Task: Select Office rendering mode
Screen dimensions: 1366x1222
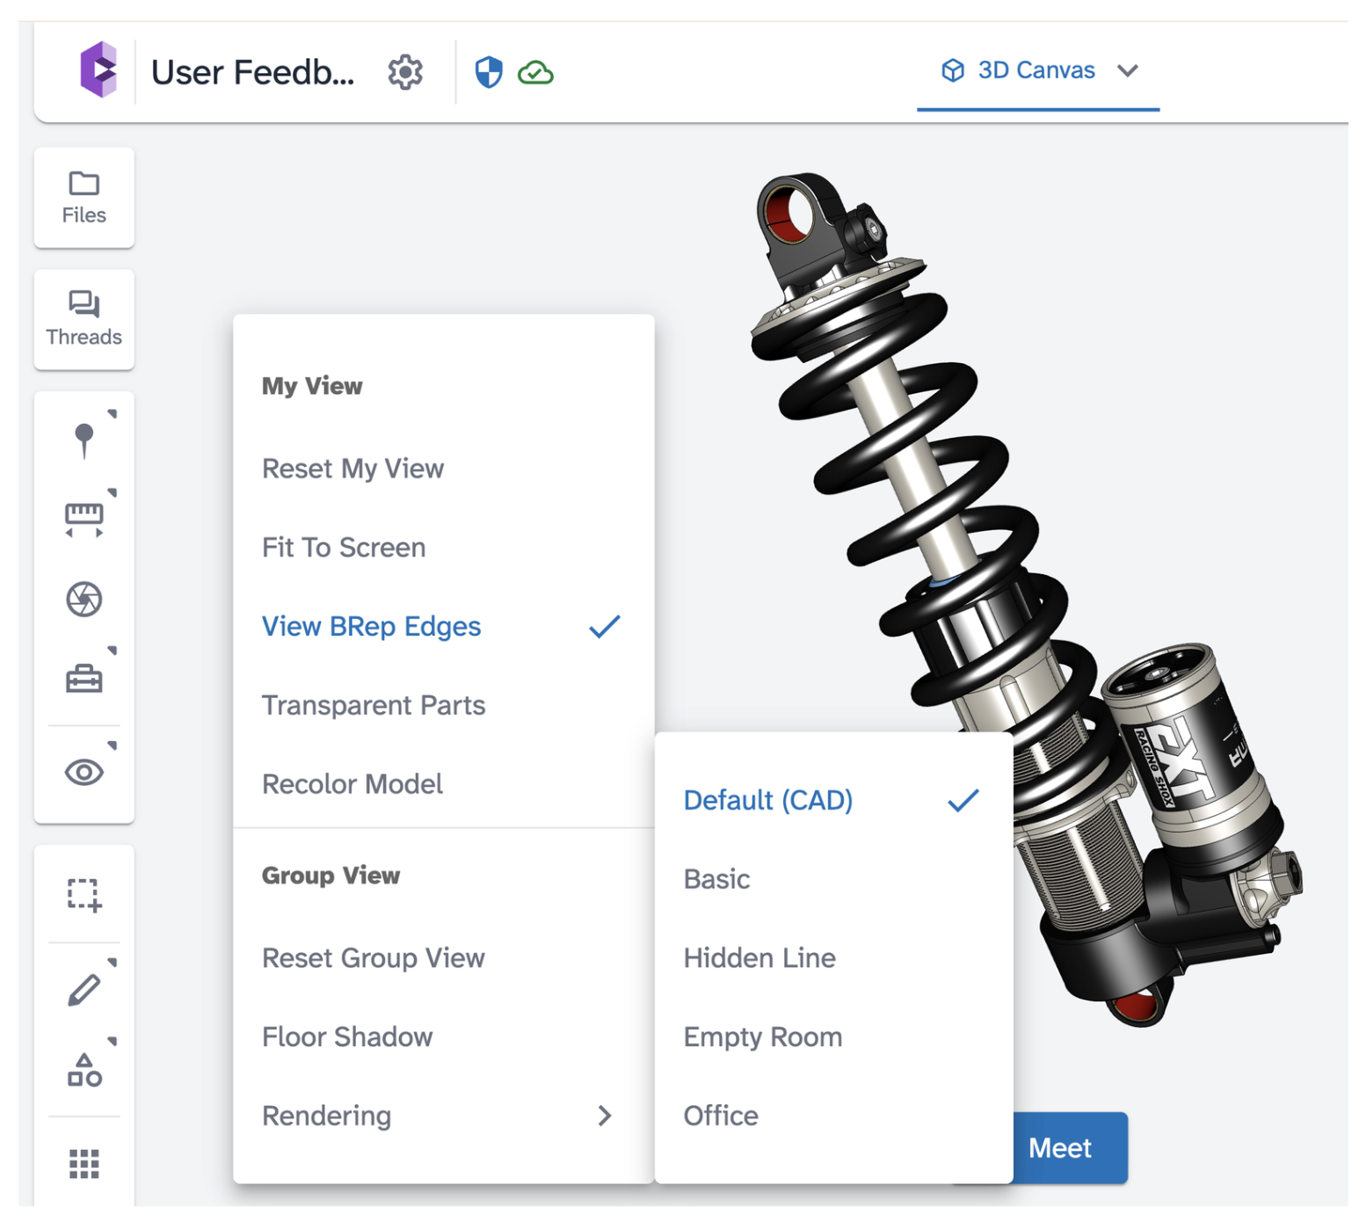Action: pos(833,1116)
